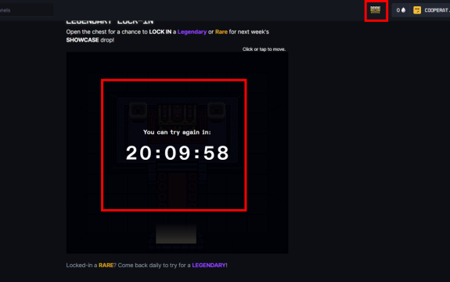The width and height of the screenshot is (450, 282).
Task: Click the purple Legendary word in description
Action: [x=192, y=32]
